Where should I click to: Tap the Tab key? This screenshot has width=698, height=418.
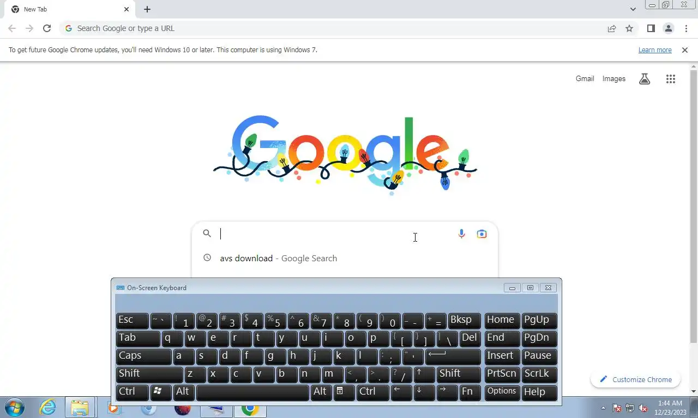pos(138,339)
